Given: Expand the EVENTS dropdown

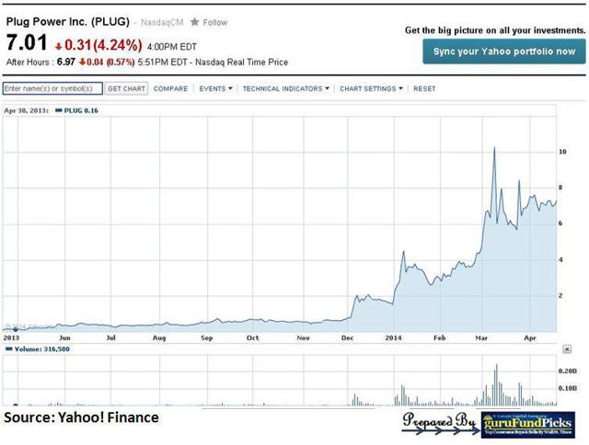Looking at the screenshot, I should (215, 88).
